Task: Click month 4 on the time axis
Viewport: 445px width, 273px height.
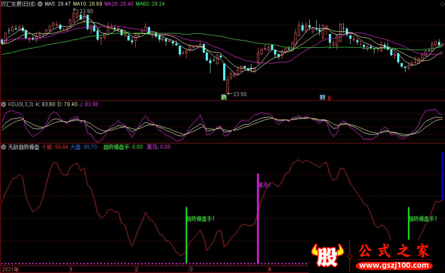Action: pos(270,270)
